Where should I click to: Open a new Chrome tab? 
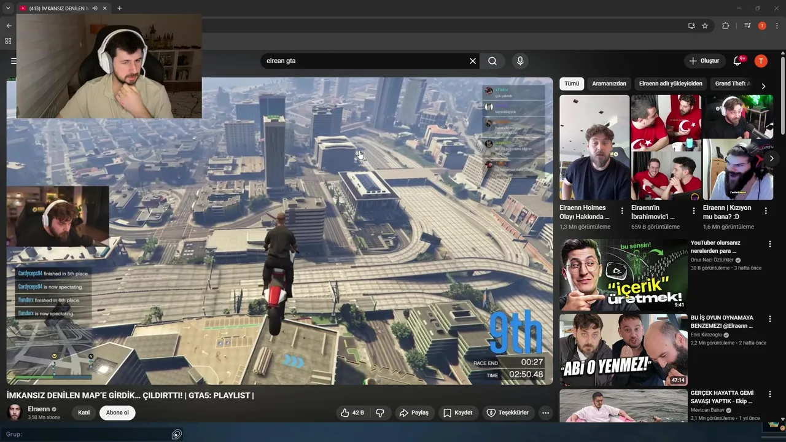(119, 8)
